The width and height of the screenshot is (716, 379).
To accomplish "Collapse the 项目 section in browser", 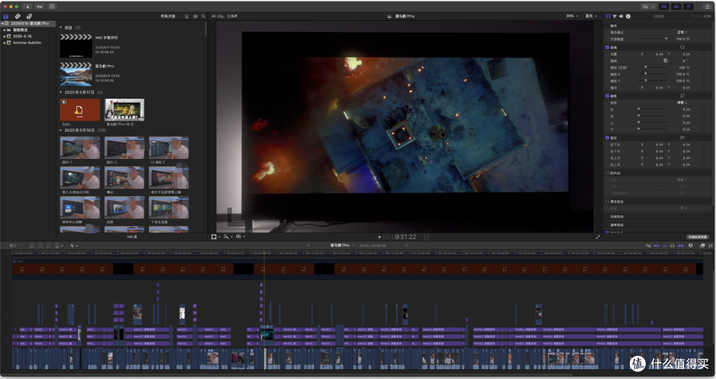I will pyautogui.click(x=61, y=27).
